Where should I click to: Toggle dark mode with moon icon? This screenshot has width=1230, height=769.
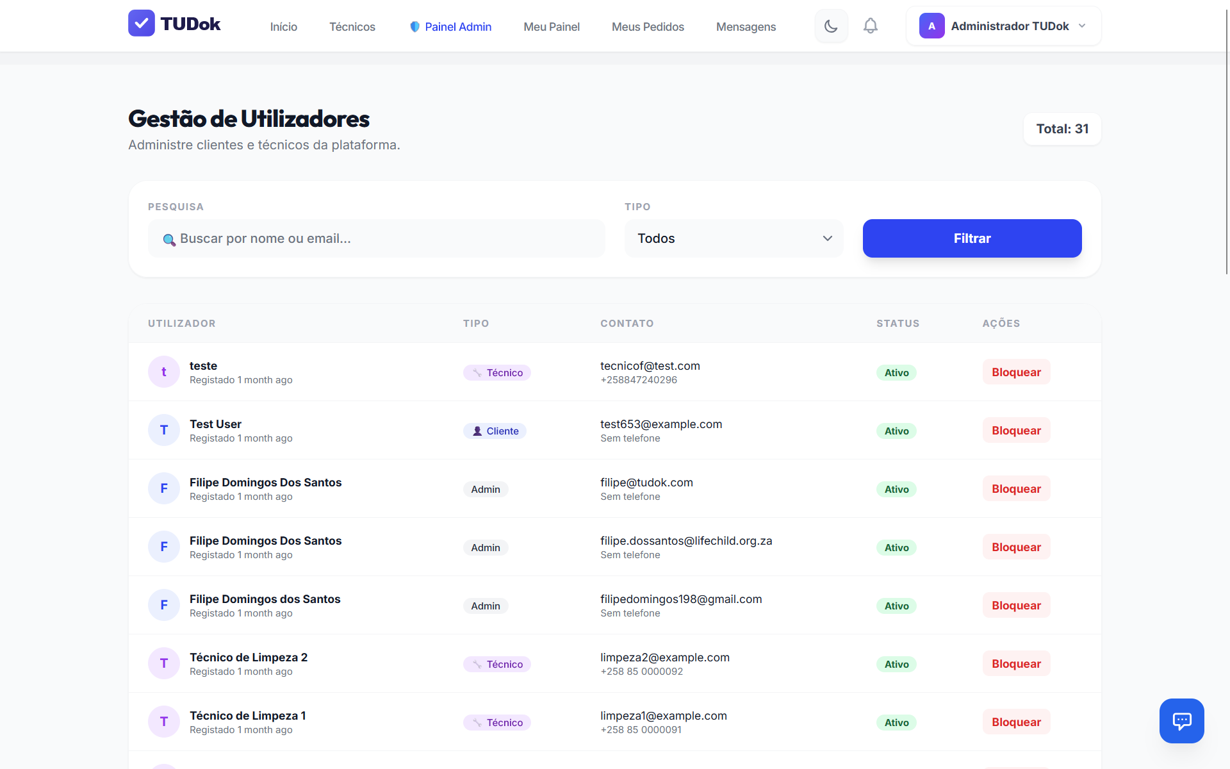coord(831,26)
